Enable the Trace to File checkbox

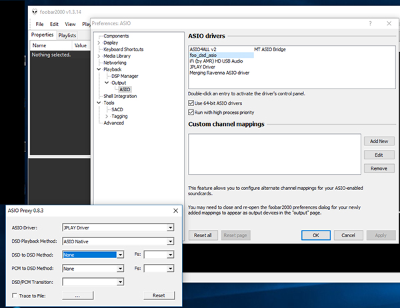point(15,295)
